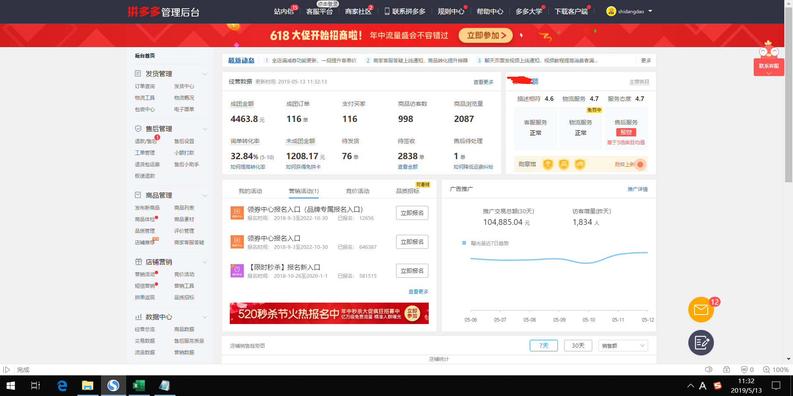Click the 数据中心 chart icon in sidebar

[138, 317]
